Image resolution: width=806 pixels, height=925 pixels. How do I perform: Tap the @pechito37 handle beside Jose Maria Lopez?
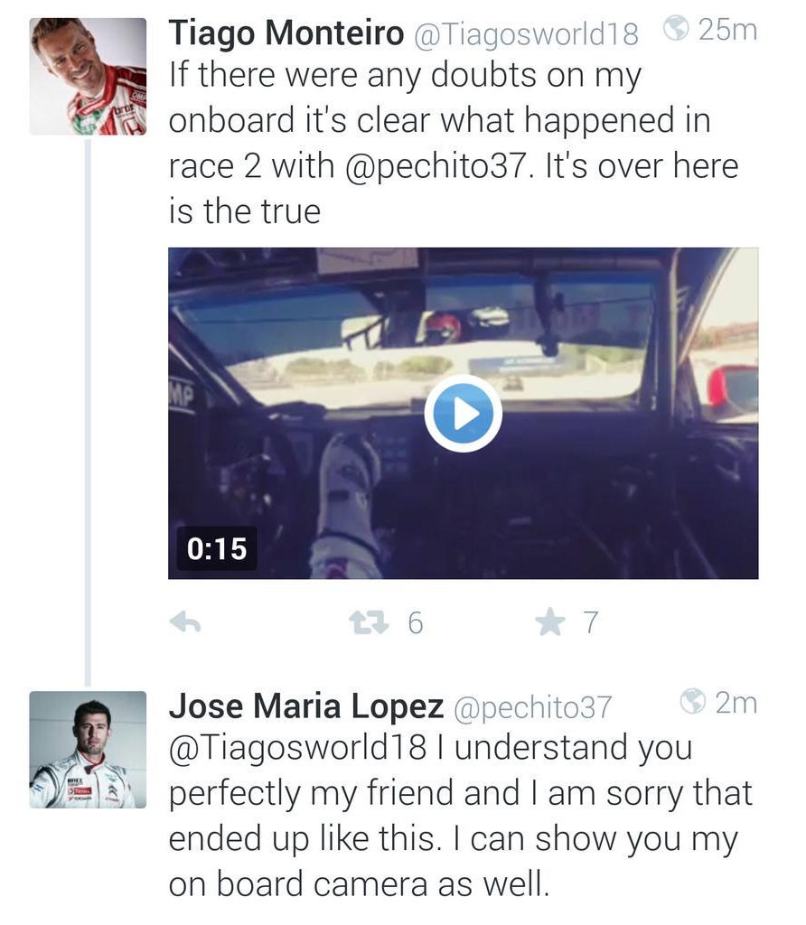click(530, 707)
